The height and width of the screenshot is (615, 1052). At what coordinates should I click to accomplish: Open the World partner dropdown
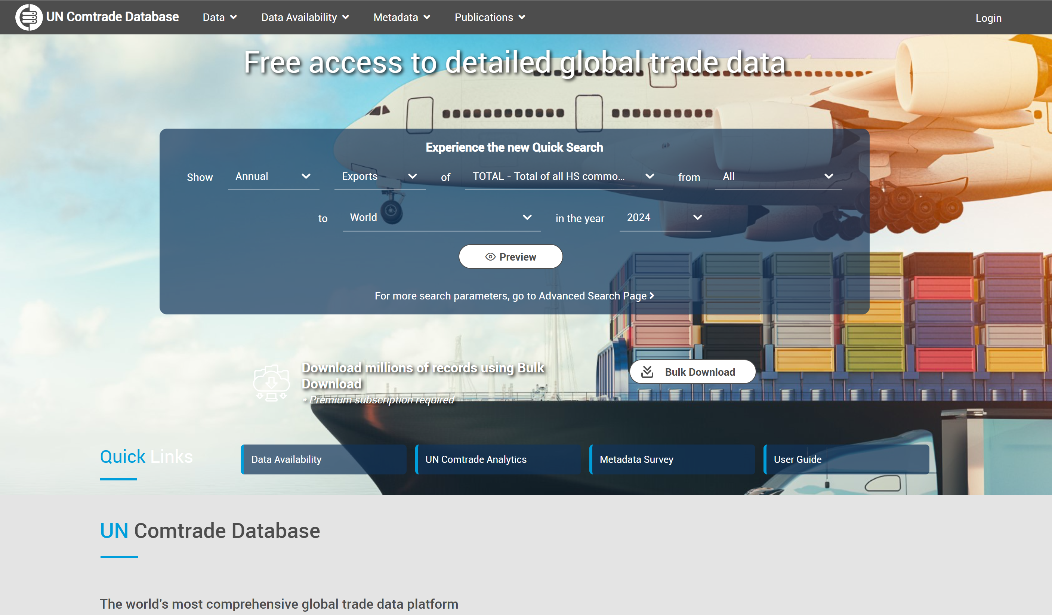pyautogui.click(x=441, y=218)
